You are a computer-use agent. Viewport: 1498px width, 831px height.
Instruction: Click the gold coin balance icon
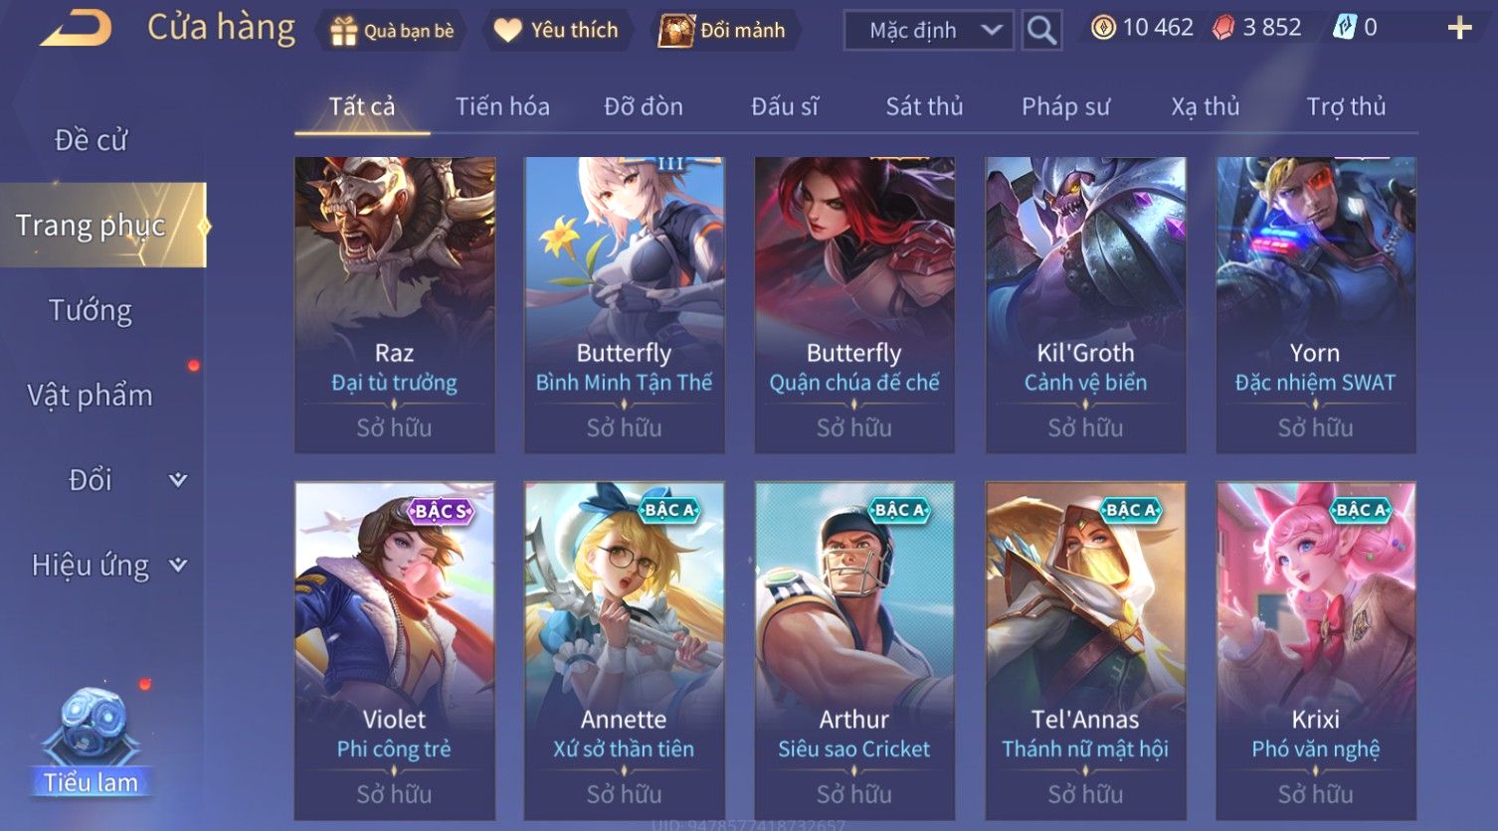(x=1103, y=28)
